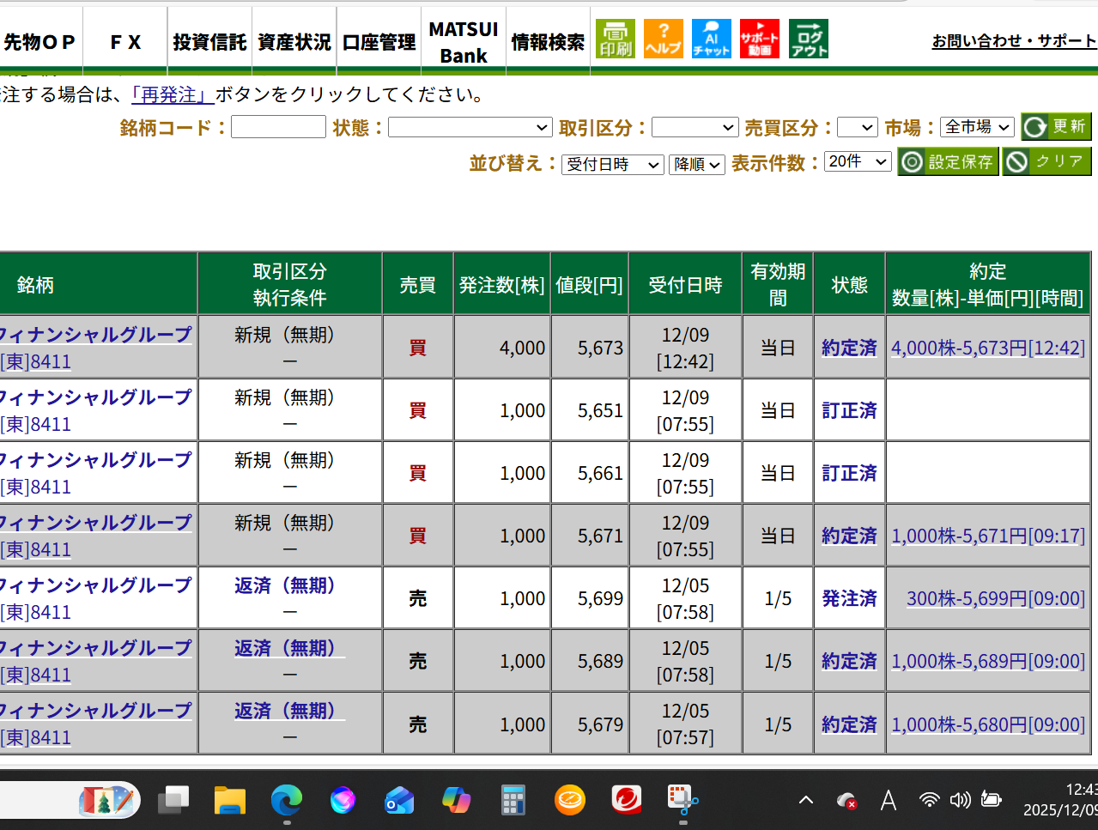Image resolution: width=1098 pixels, height=830 pixels.
Task: Launch the AIチャット chat icon
Action: click(x=710, y=39)
